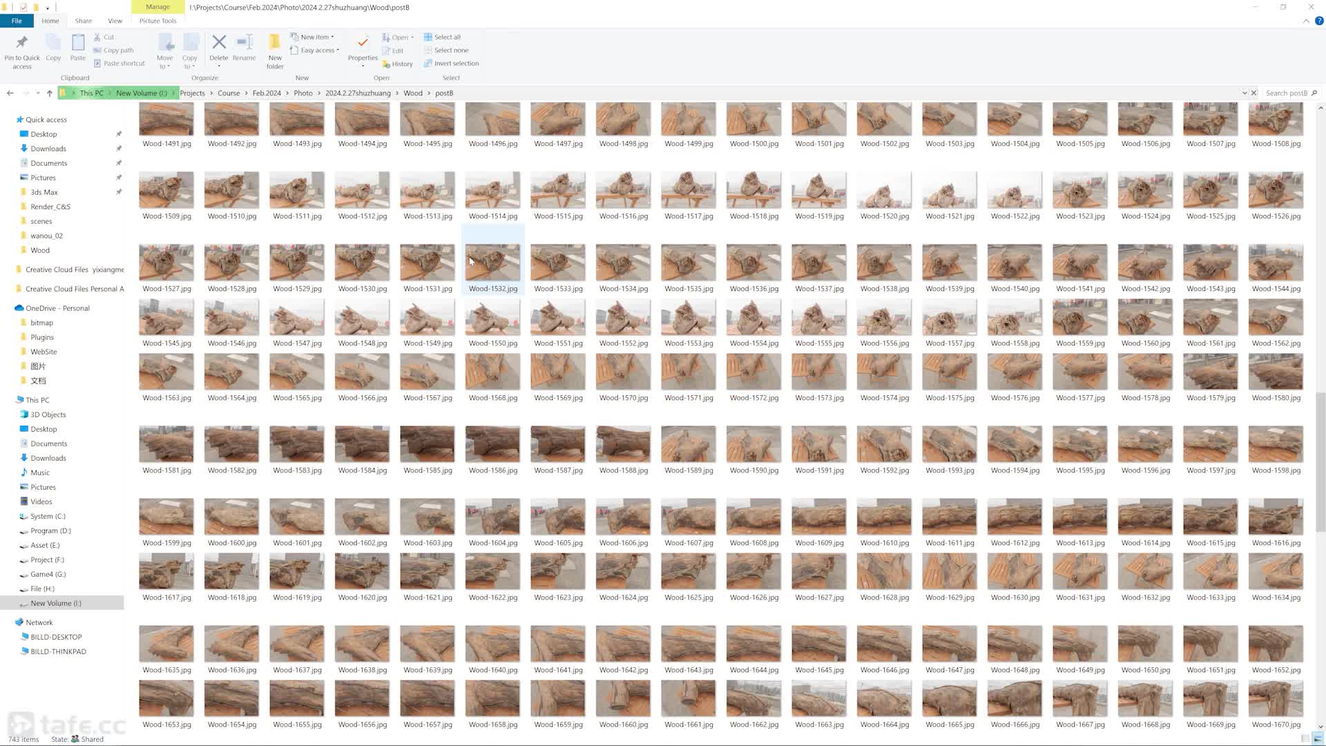Click the Manage contextual tab
This screenshot has width=1326, height=746.
(158, 7)
